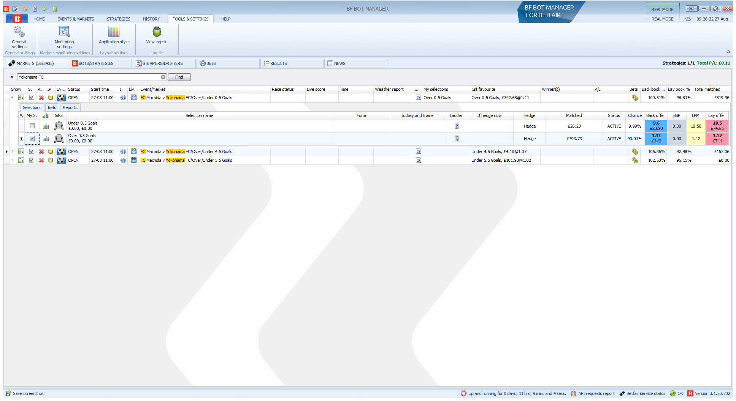Sort by Total matched column header

tap(711, 89)
